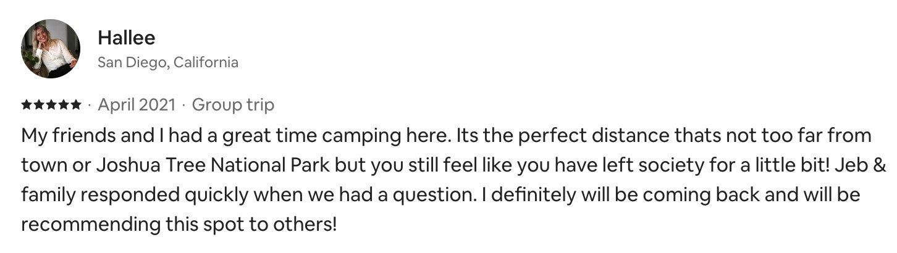Image resolution: width=897 pixels, height=253 pixels.
Task: Click the fourth rating star
Action: point(64,106)
